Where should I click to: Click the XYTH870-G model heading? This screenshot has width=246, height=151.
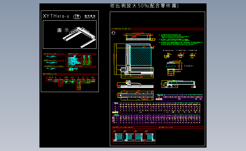56,16
